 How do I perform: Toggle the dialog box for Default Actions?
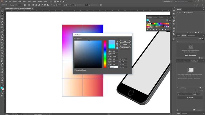(x=180, y=13)
